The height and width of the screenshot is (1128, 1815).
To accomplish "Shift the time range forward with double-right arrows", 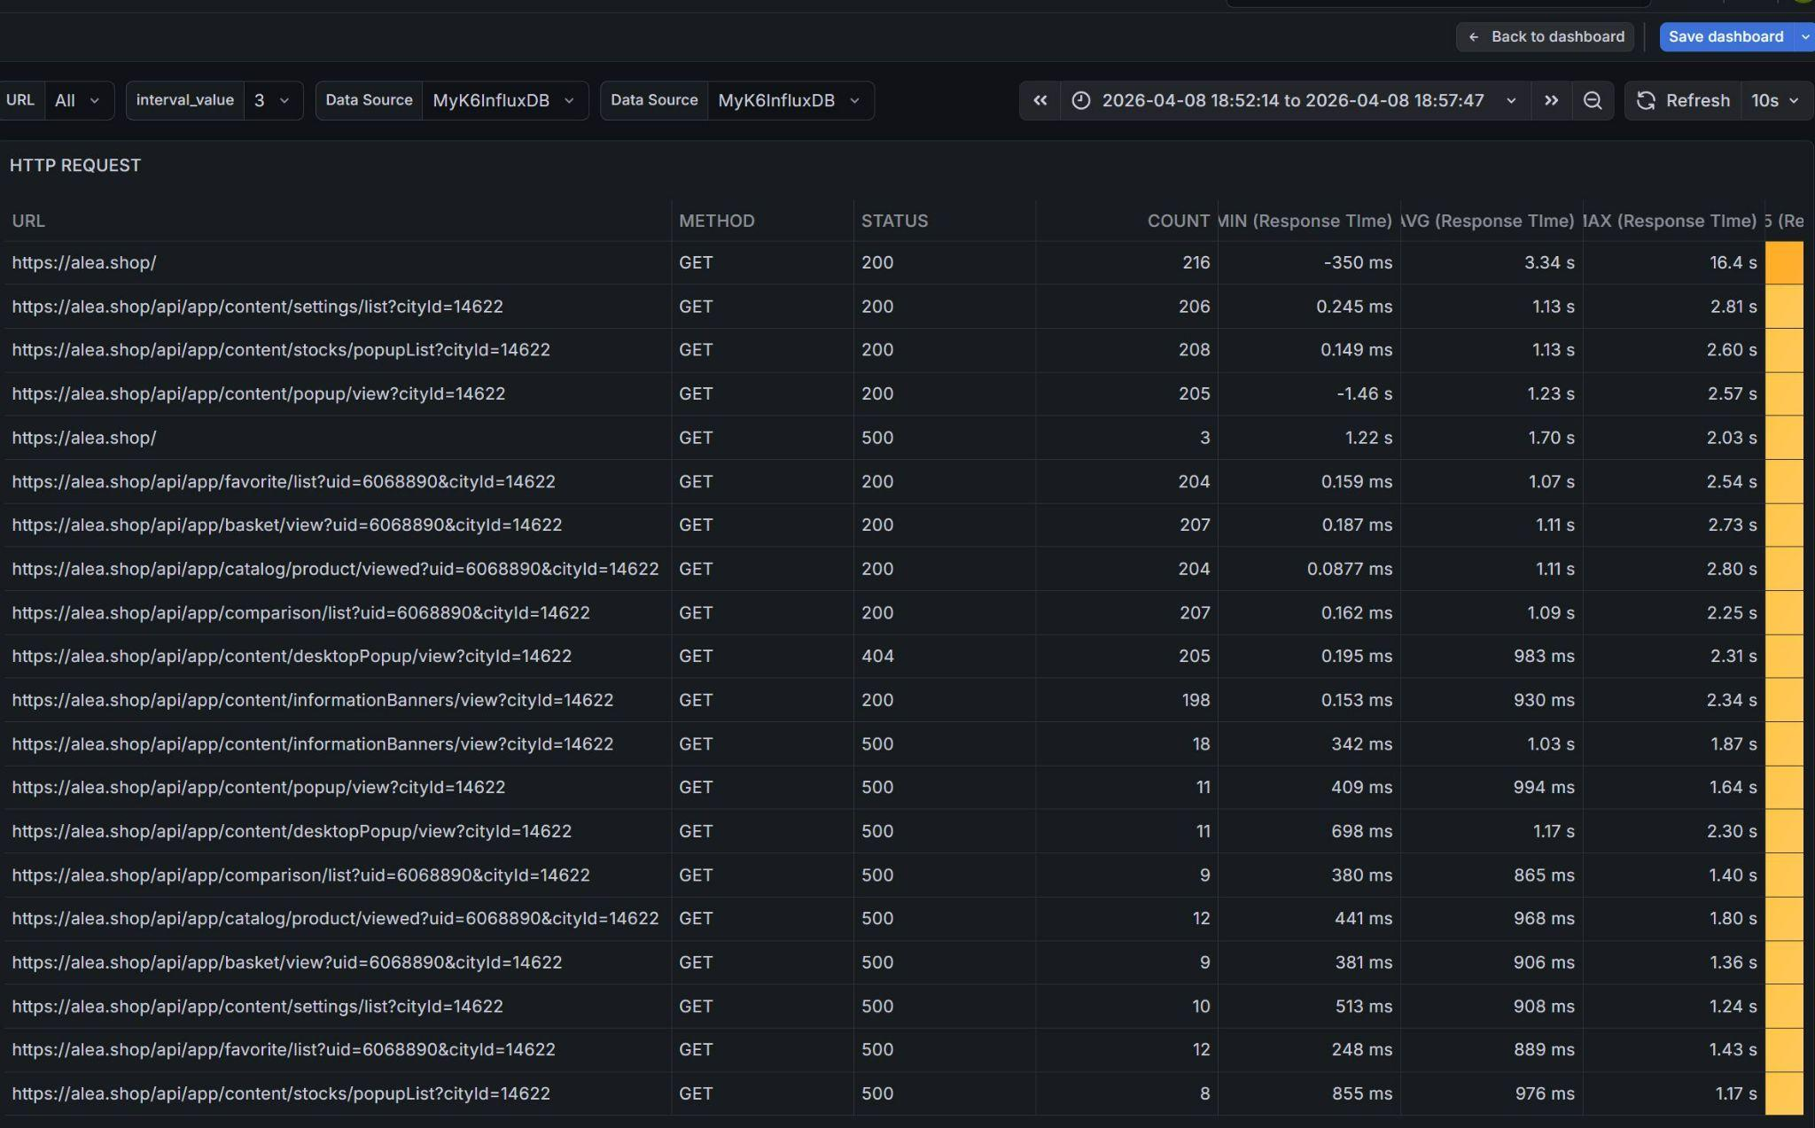I will (x=1551, y=100).
